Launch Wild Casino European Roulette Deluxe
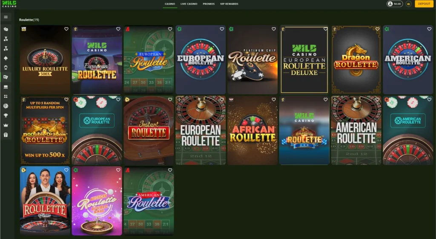This screenshot has width=436, height=239. [304, 60]
